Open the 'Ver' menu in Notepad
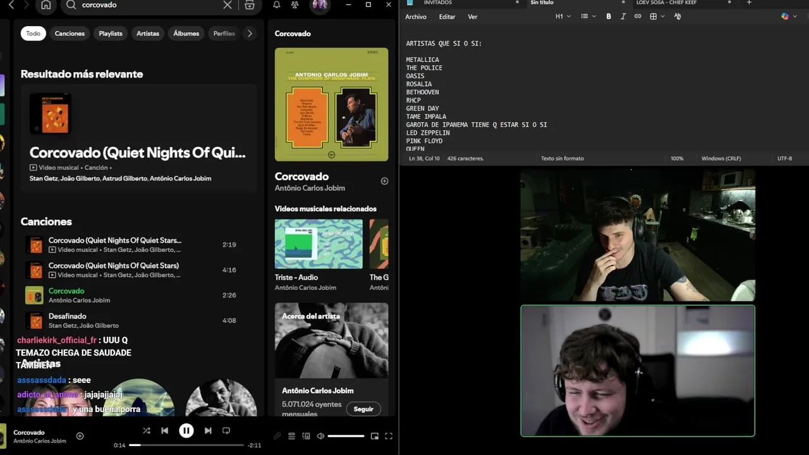 473,17
